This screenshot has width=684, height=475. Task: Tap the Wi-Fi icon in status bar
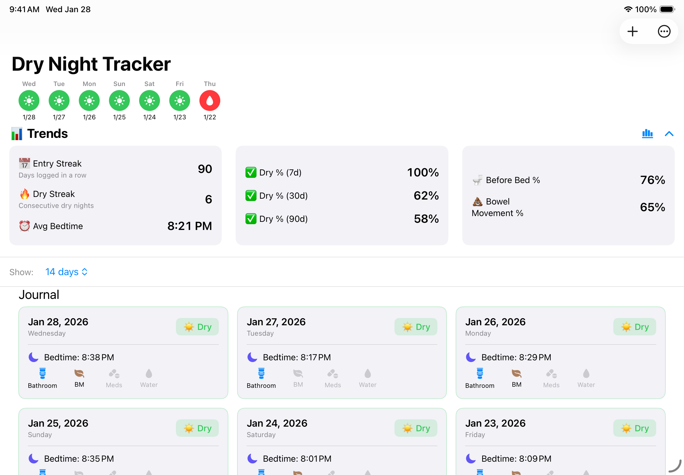(628, 9)
